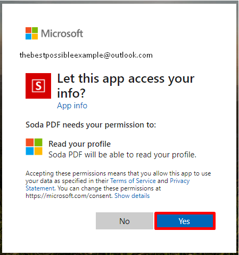Click the microsoft.com/consent URL text
Image resolution: width=239 pixels, height=255 pixels.
point(69,196)
